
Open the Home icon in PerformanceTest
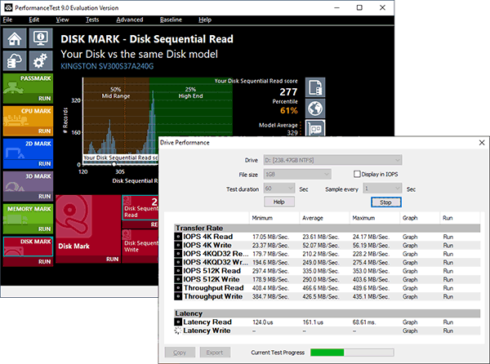(15, 38)
